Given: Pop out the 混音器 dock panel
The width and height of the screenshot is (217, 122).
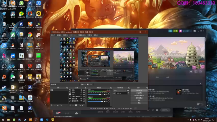Looking at the screenshot, I should pyautogui.click(x=111, y=88).
